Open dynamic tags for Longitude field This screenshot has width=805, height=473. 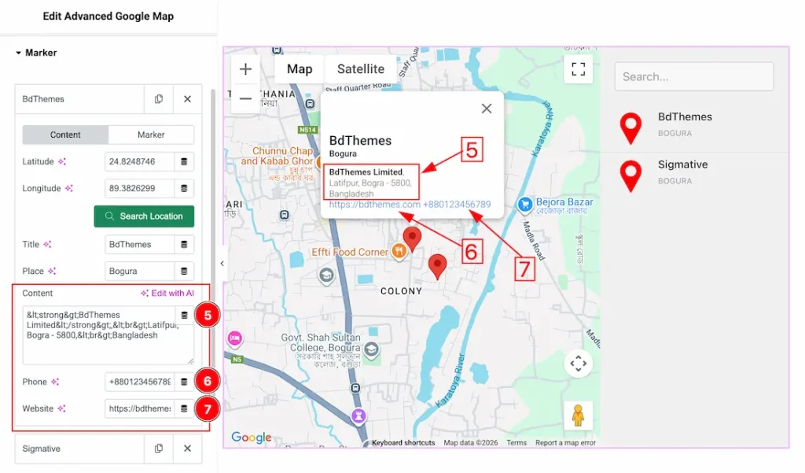coord(184,188)
